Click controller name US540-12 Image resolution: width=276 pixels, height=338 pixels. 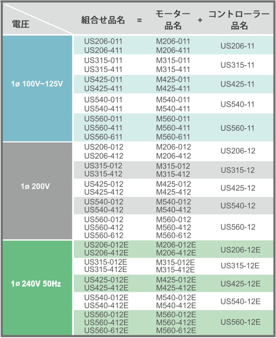(237, 206)
